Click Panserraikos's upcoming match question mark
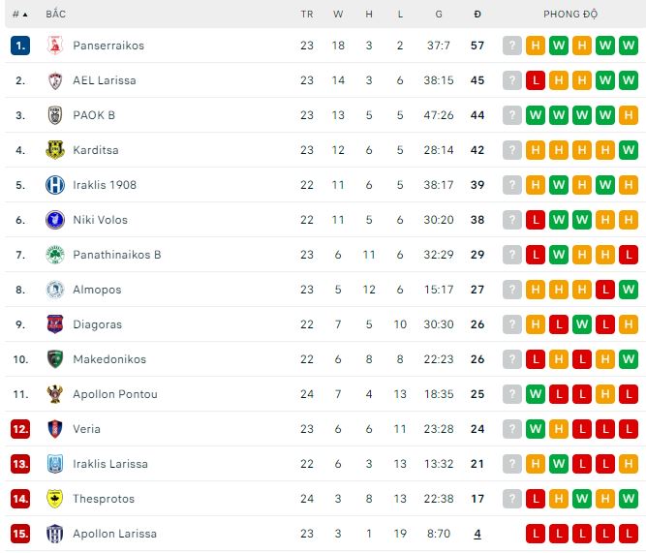This screenshot has width=646, height=553. (x=512, y=46)
